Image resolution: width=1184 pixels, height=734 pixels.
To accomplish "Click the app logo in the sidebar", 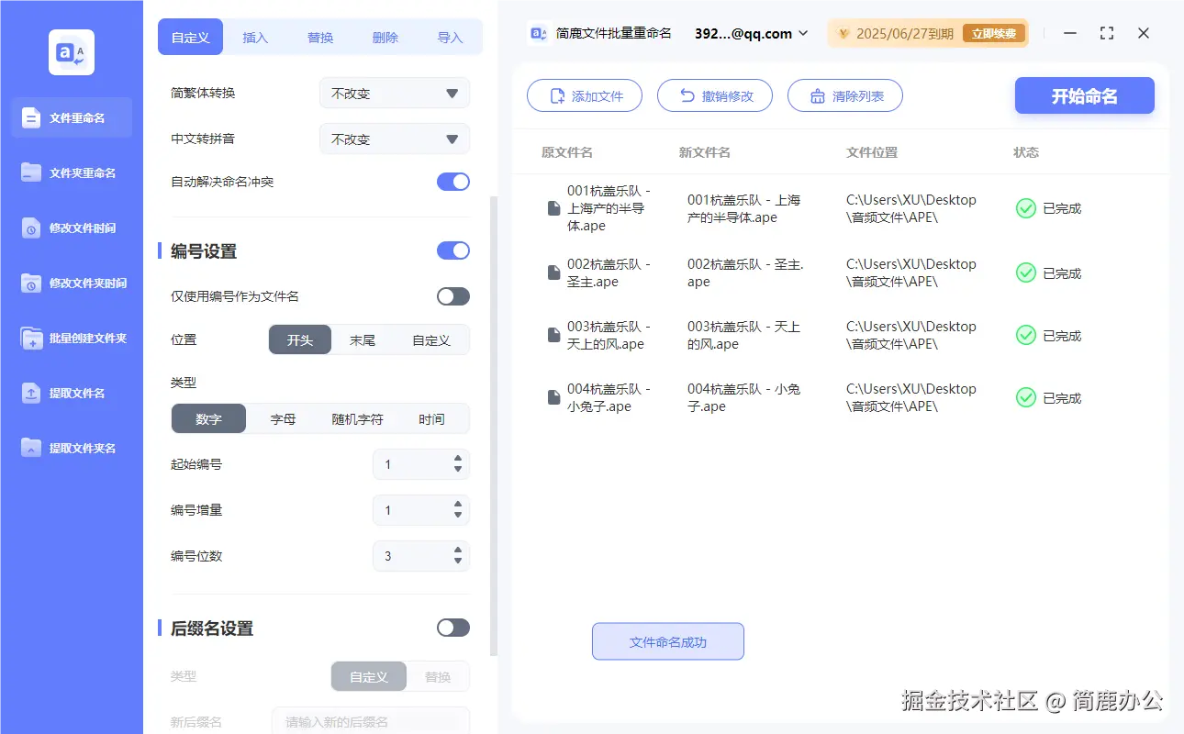I will click(x=71, y=52).
